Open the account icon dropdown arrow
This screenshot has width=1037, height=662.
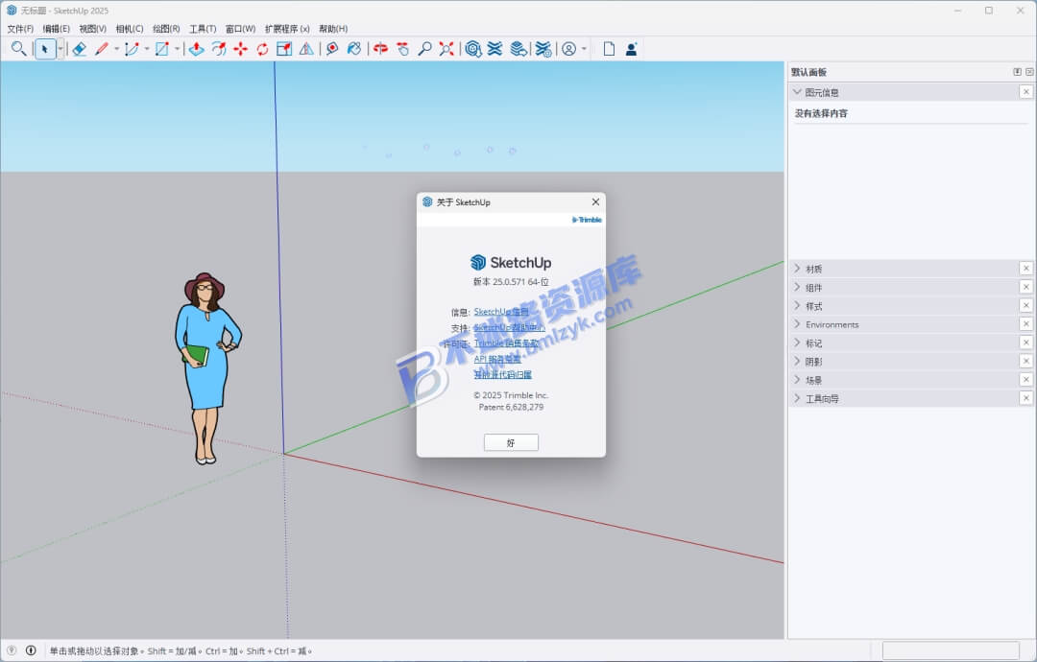[584, 49]
